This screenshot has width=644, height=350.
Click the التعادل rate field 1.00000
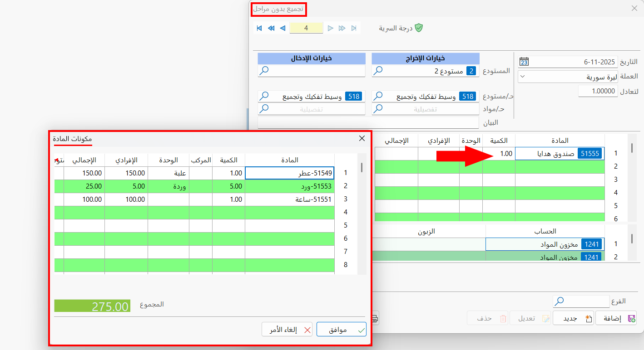pos(598,91)
